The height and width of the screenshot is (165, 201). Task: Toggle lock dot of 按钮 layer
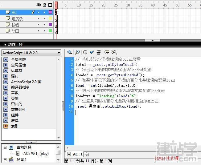pos(44,25)
